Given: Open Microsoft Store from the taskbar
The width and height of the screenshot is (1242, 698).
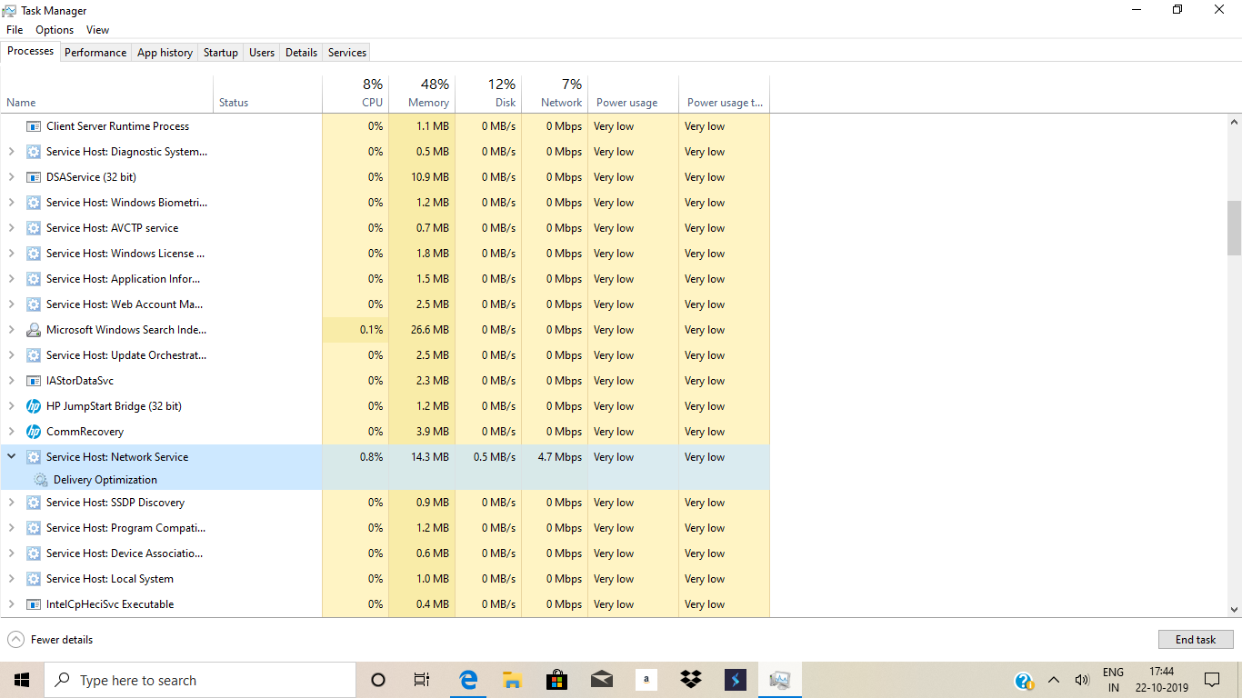Looking at the screenshot, I should click(556, 680).
